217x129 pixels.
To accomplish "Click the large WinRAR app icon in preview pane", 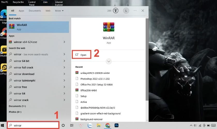I will point(109,27).
